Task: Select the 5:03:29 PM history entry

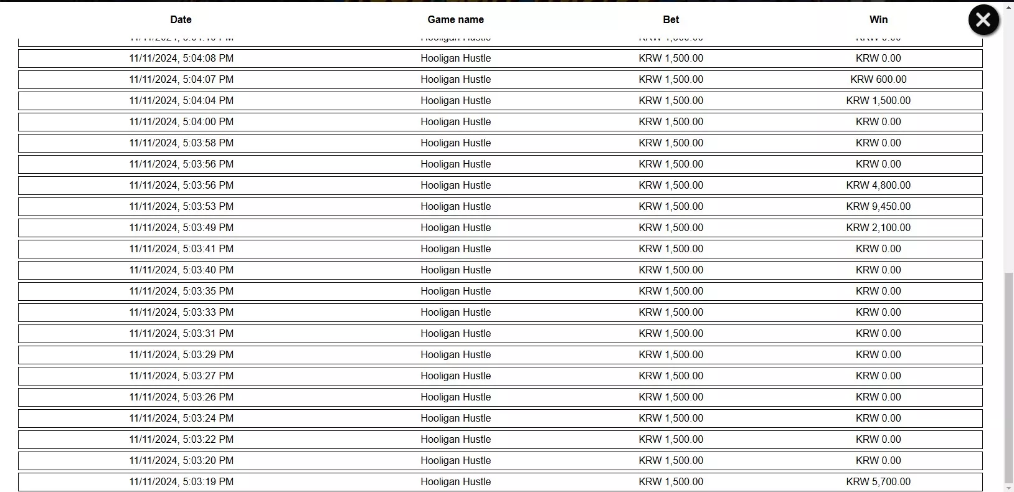Action: 500,355
